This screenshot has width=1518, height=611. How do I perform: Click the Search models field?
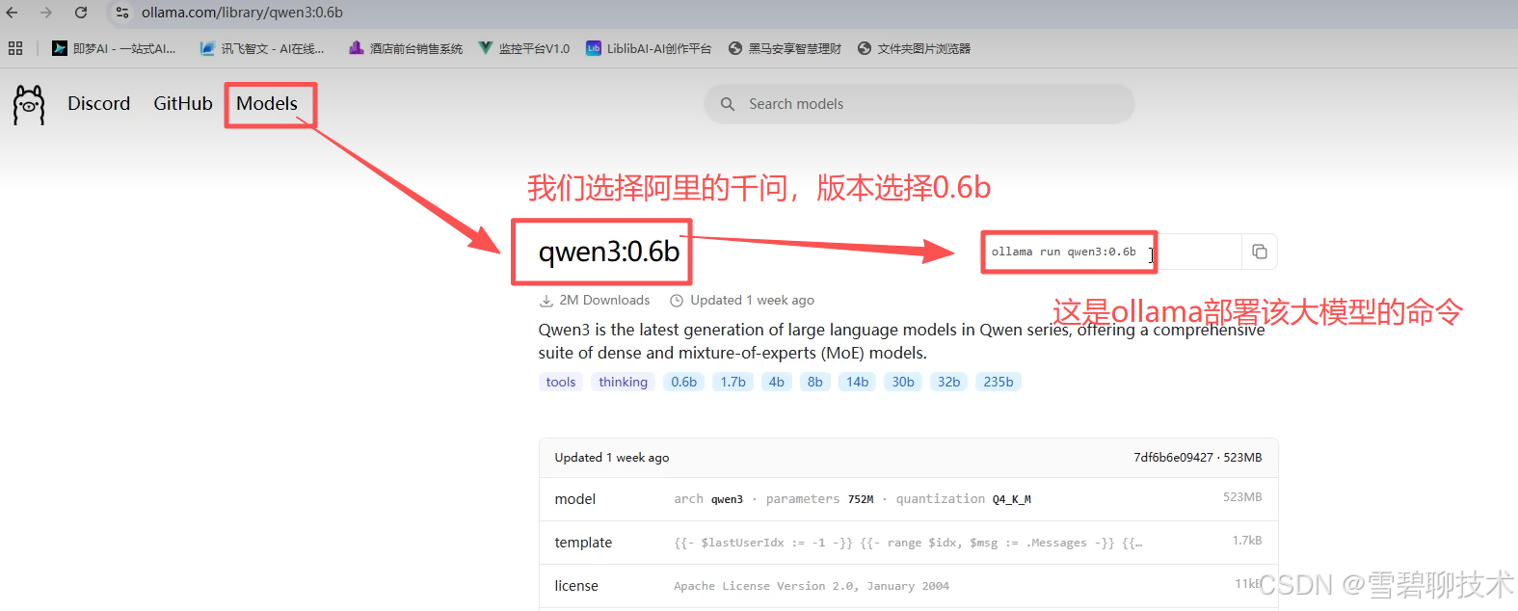(919, 104)
